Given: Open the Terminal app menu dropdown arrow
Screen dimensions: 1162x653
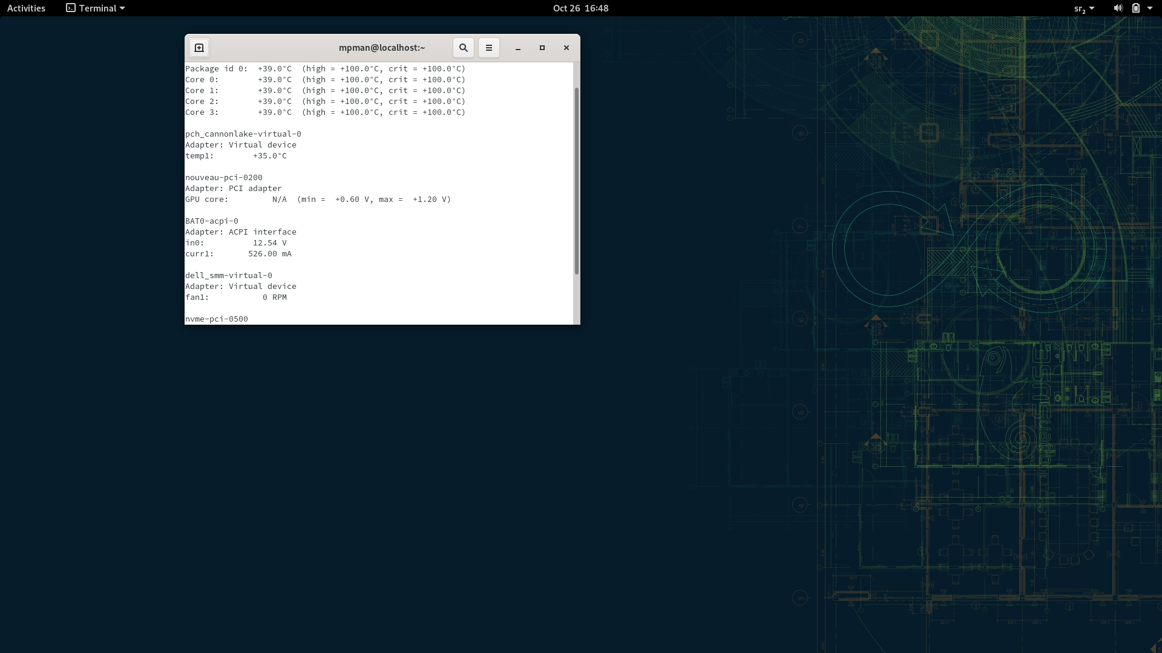Looking at the screenshot, I should tap(122, 8).
